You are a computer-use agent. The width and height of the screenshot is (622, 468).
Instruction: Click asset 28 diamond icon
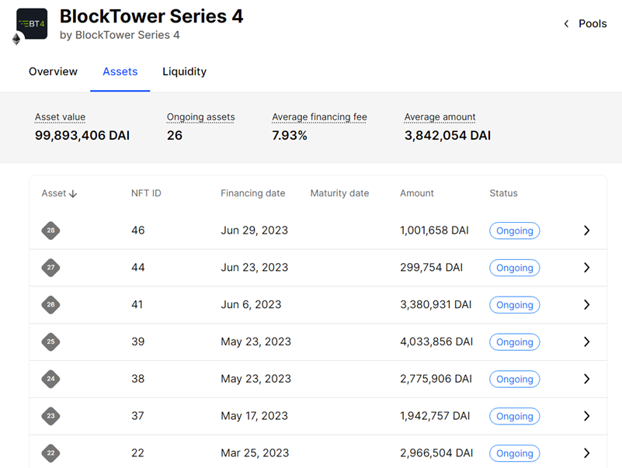(x=50, y=231)
